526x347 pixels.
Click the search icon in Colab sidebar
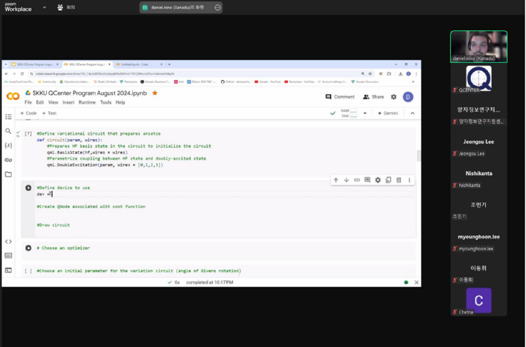(9, 131)
